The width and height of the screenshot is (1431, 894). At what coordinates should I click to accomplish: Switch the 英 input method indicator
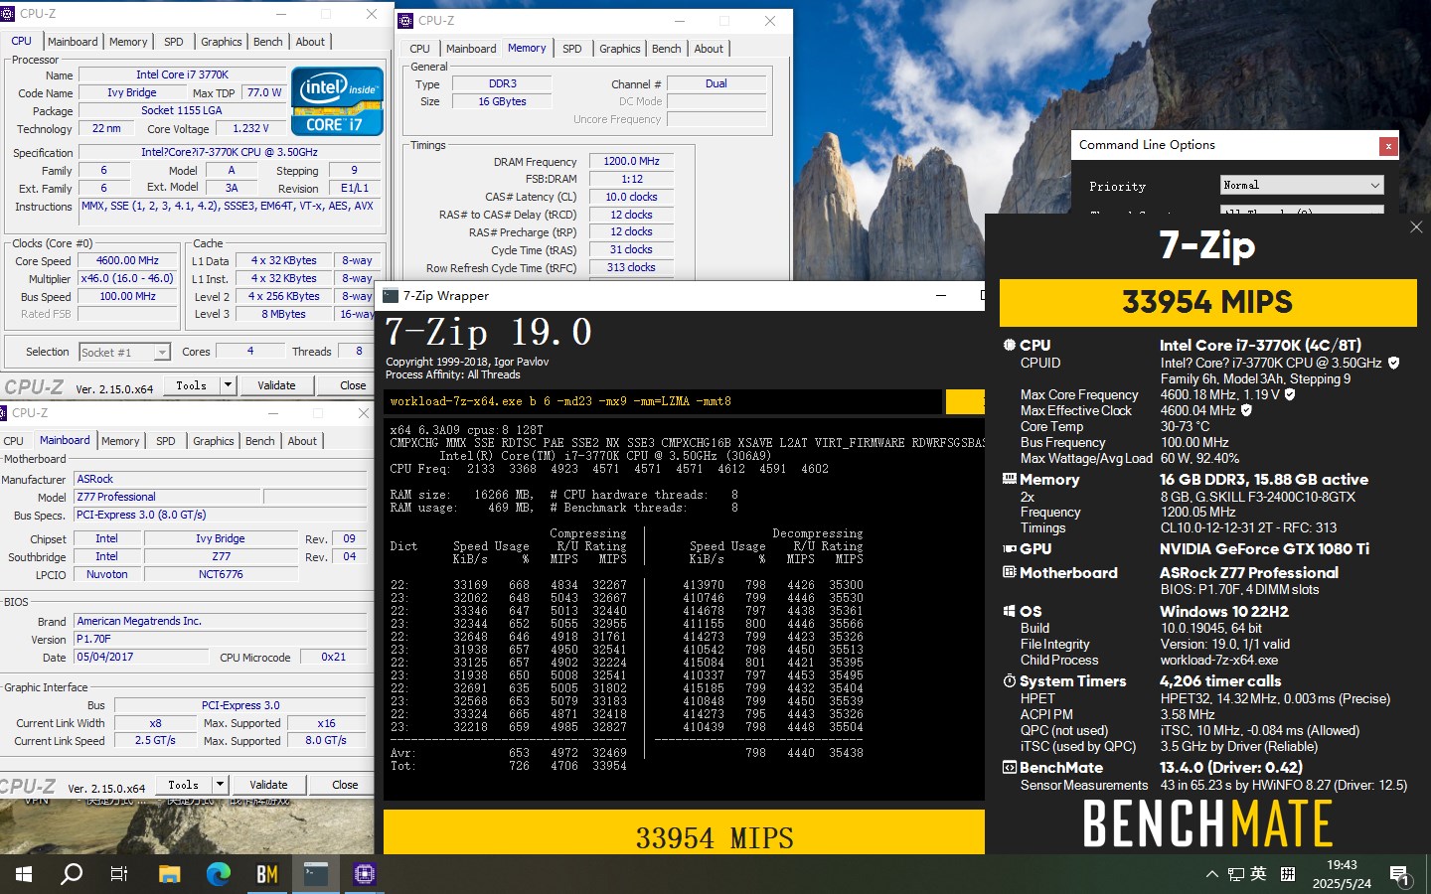[1258, 873]
